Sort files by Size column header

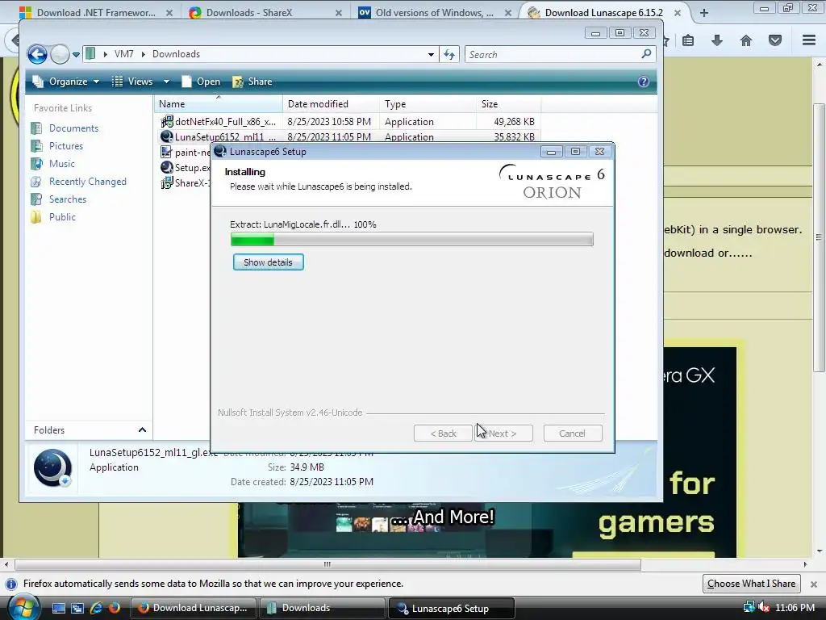click(508, 104)
